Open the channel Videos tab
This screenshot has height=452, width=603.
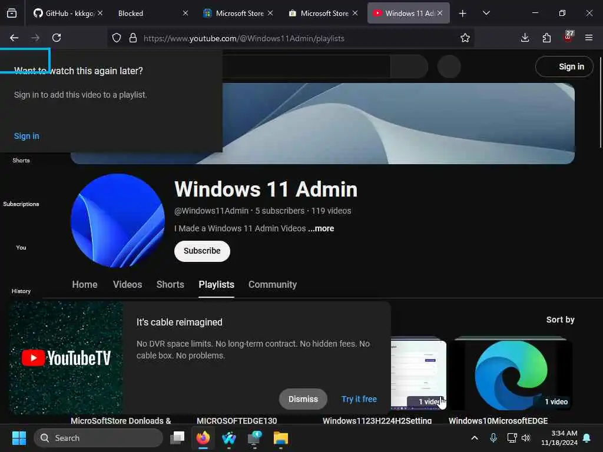(127, 284)
